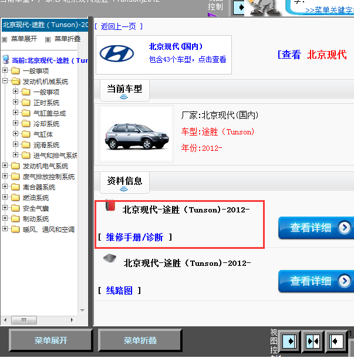The width and height of the screenshot is (354, 358).
Task: Click 查看详细 button for wiring diagram
Action: coord(316,281)
